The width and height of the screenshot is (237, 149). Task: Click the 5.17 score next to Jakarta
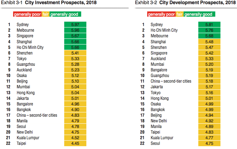tap(209, 87)
